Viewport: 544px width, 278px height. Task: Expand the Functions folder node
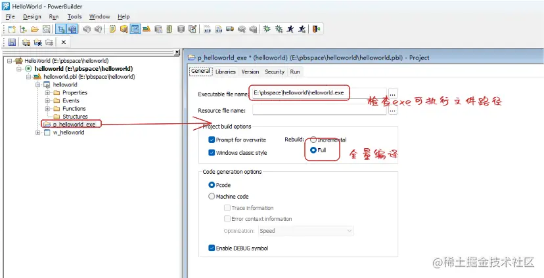click(x=47, y=108)
